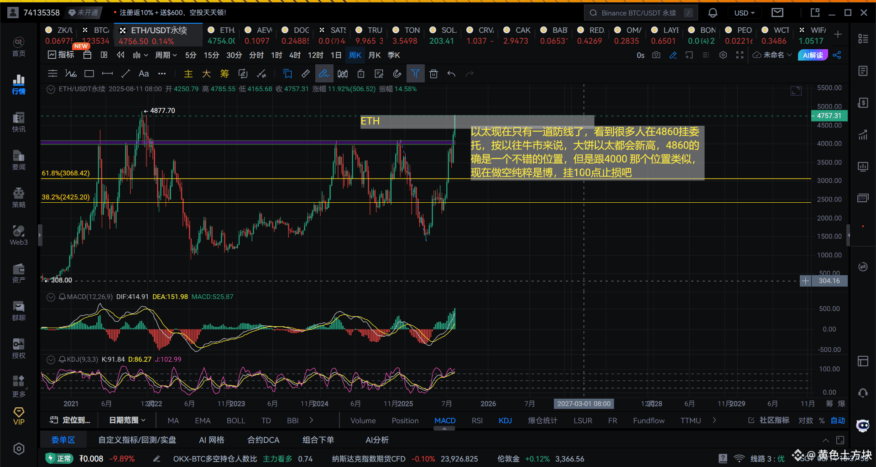The height and width of the screenshot is (467, 876).
Task: Expand more main indicators after BBI
Action: tap(312, 420)
